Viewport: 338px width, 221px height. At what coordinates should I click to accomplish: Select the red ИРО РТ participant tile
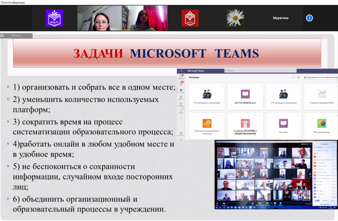190,18
